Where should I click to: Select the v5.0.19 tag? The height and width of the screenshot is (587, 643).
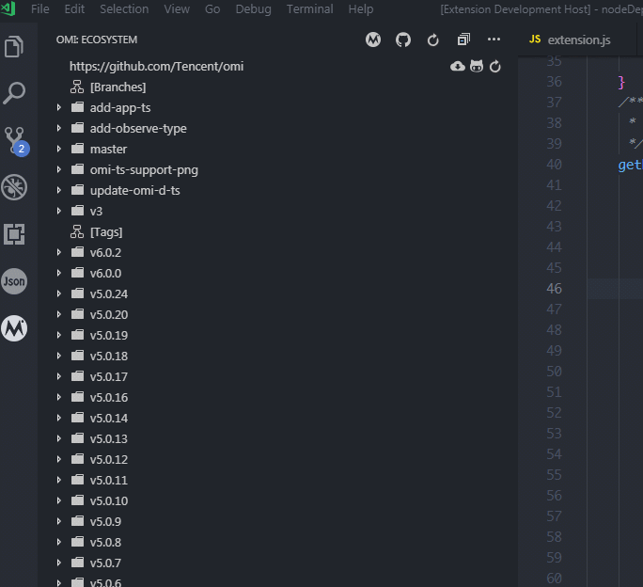[x=277, y=335]
